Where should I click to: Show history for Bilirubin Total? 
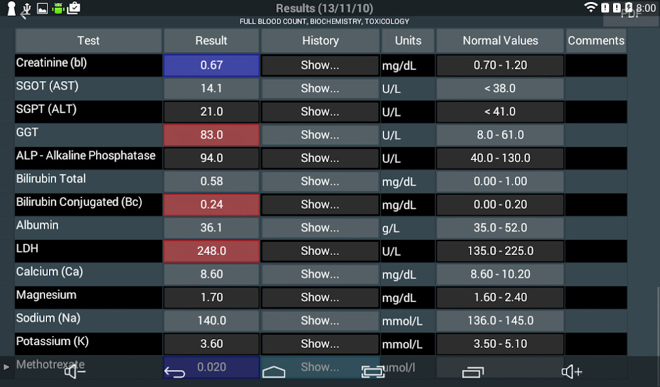(x=320, y=181)
